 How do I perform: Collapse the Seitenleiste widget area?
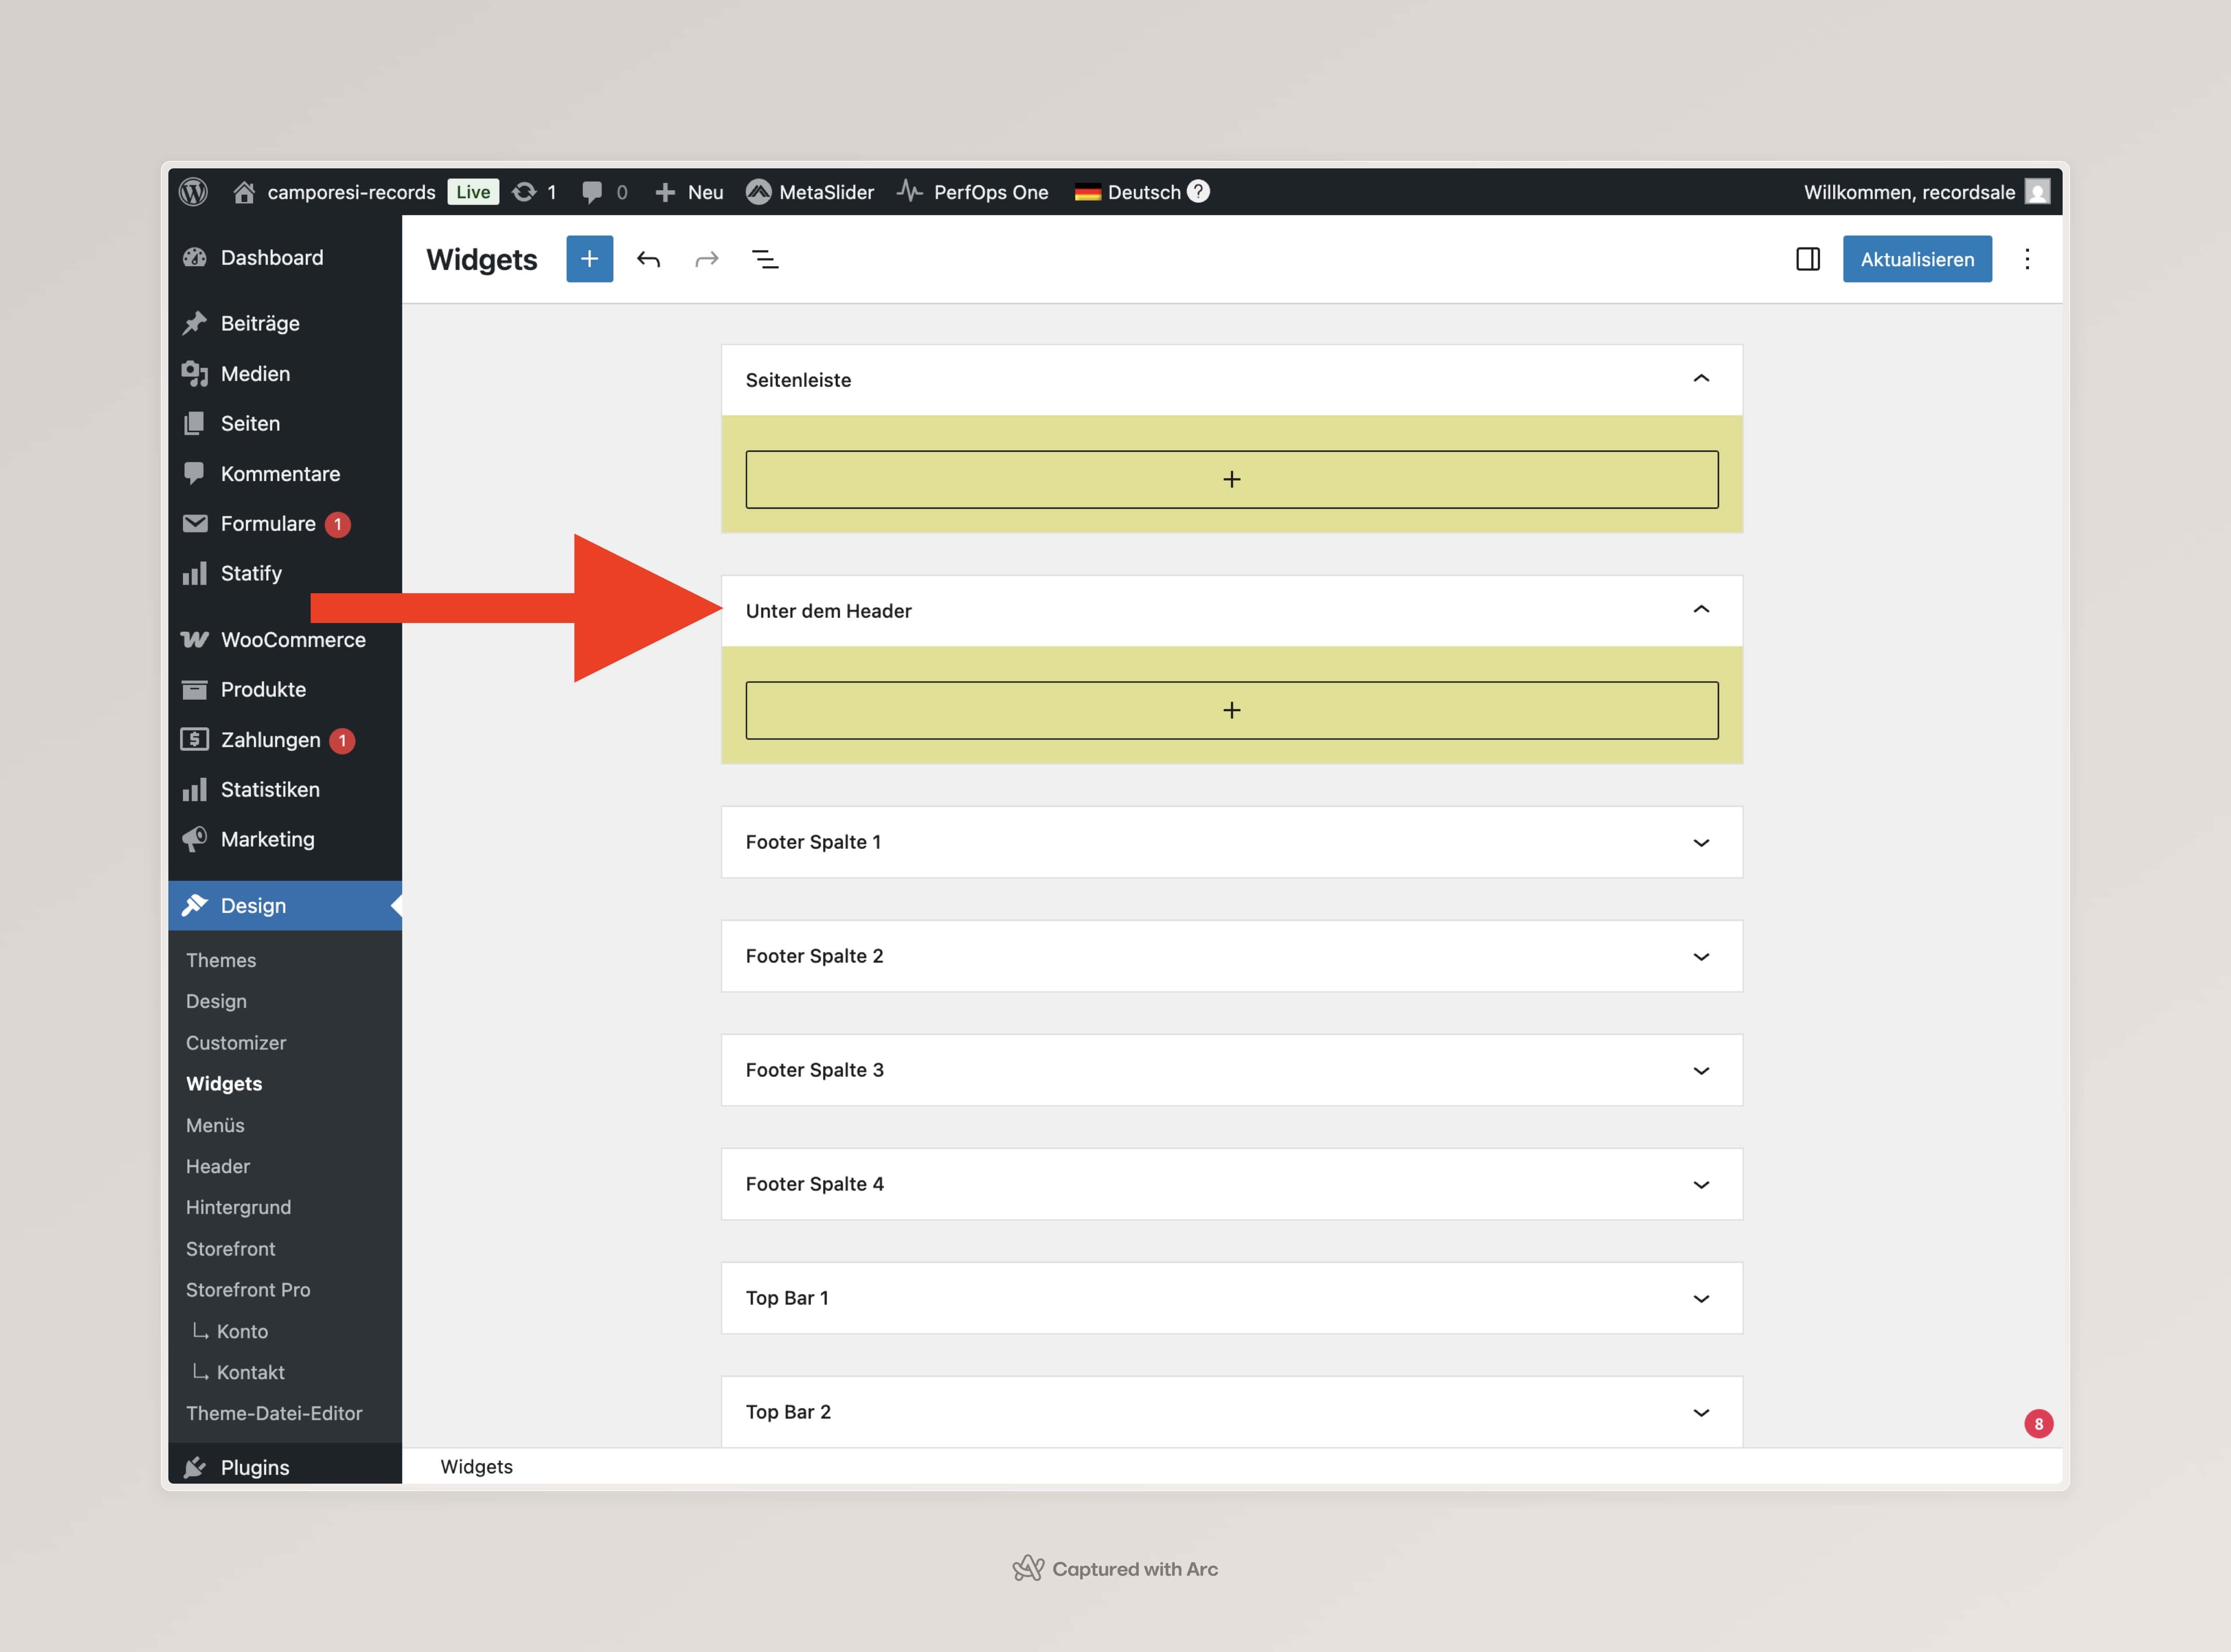click(x=1701, y=379)
